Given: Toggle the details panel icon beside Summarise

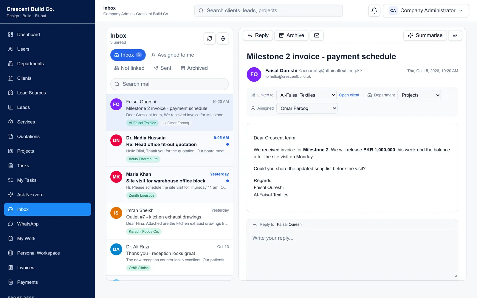Looking at the screenshot, I should pyautogui.click(x=455, y=35).
